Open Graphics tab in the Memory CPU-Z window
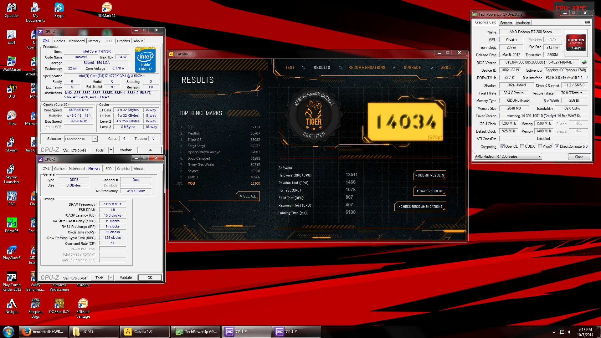 tap(123, 169)
